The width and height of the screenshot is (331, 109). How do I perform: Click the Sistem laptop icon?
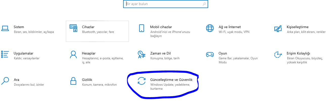tap(5, 28)
